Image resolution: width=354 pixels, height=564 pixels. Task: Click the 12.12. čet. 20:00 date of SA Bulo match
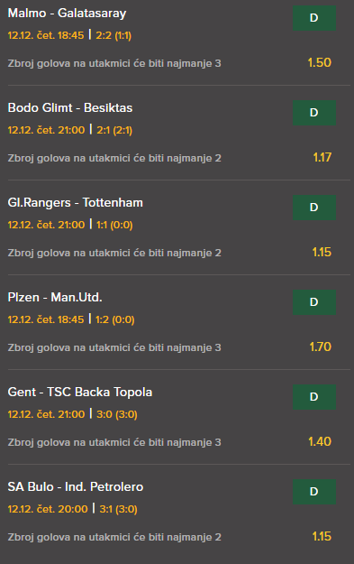(x=48, y=509)
